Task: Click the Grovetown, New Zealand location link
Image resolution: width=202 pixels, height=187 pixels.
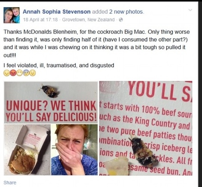Action: [x=88, y=20]
